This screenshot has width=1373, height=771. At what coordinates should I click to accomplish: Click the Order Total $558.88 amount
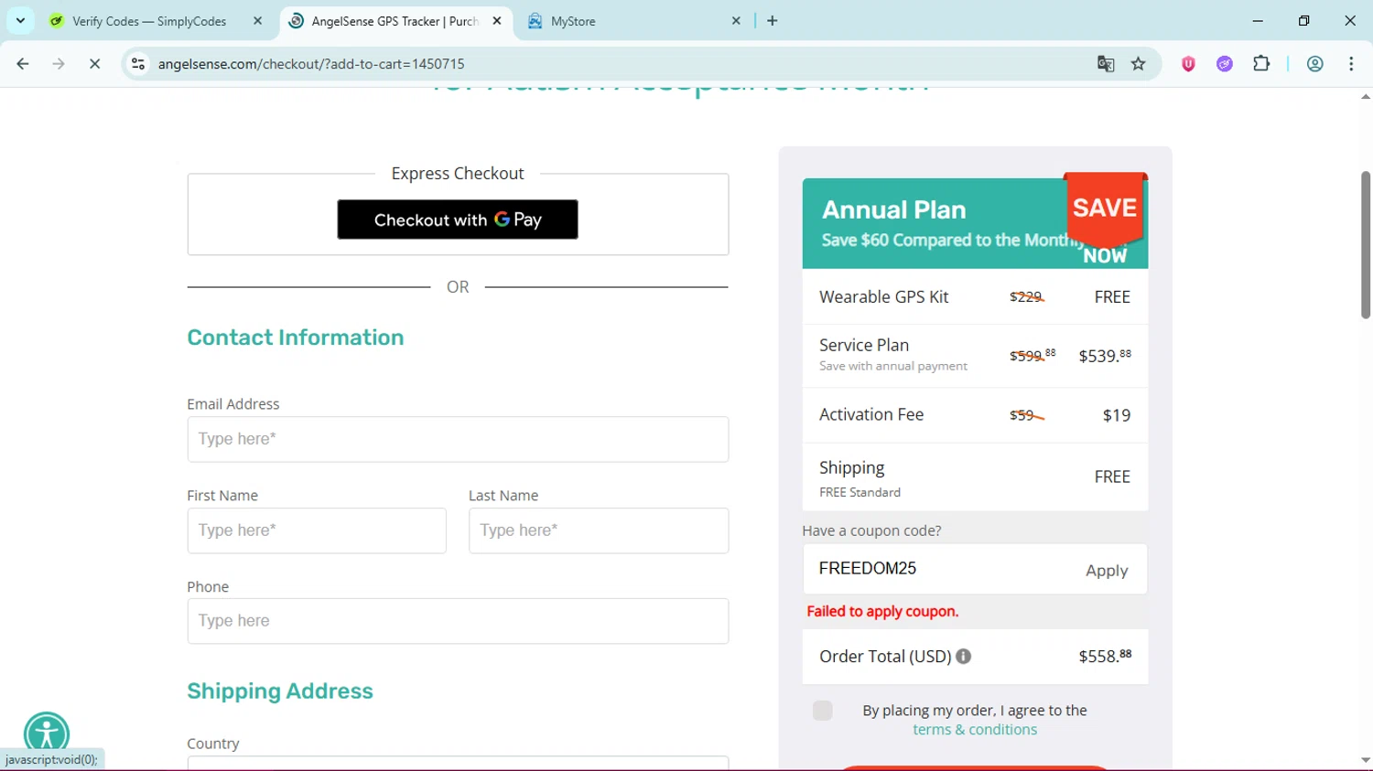pyautogui.click(x=1105, y=657)
